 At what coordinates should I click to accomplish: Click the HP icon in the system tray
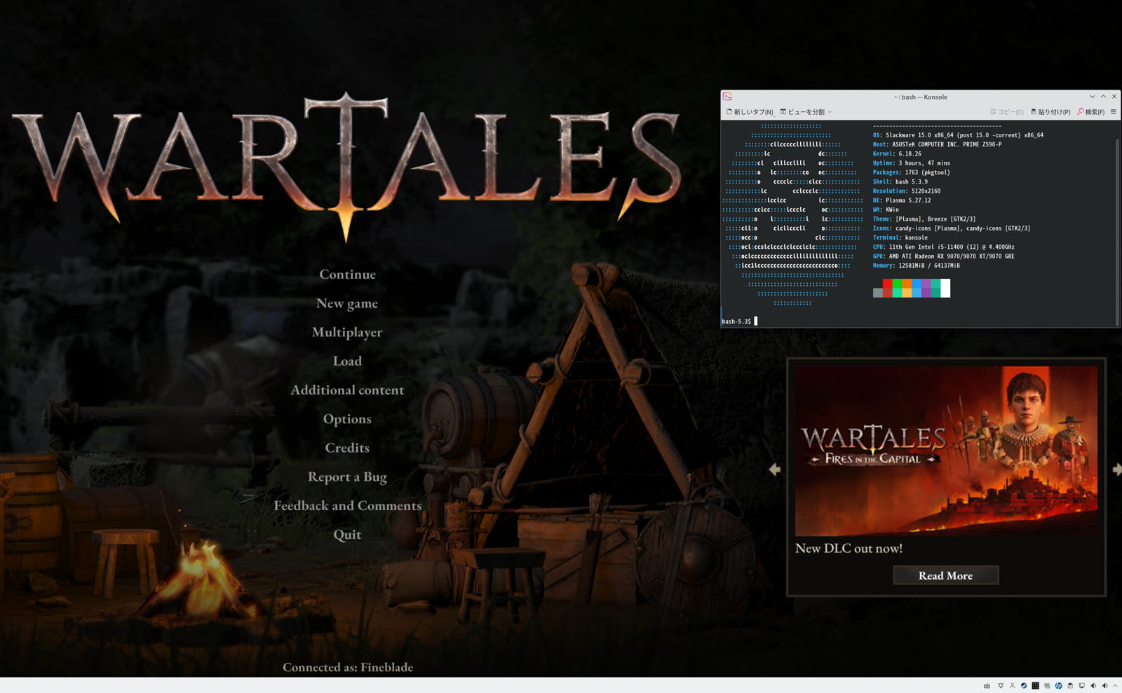click(1058, 685)
